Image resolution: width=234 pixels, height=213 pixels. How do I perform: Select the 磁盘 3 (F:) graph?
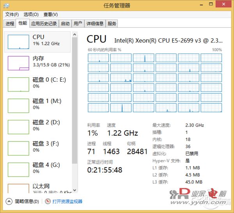click(18, 148)
